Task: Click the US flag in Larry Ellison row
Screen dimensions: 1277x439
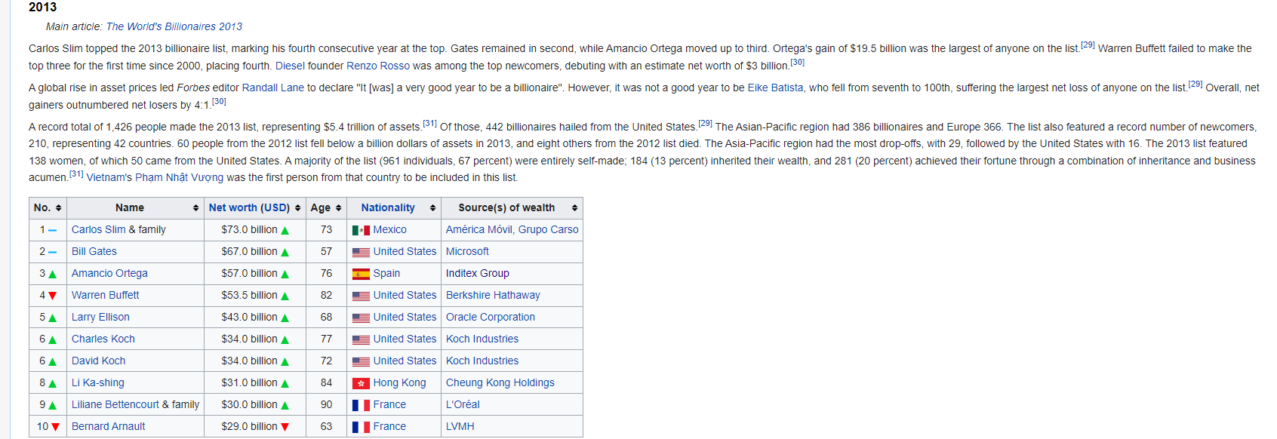Action: pos(361,318)
